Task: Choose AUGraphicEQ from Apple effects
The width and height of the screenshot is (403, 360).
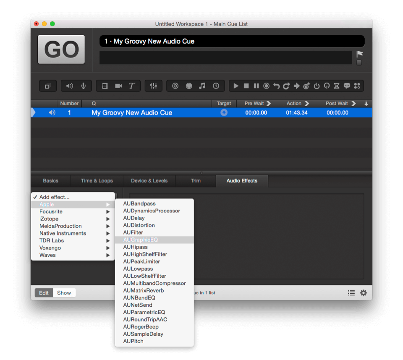Action: pos(141,240)
